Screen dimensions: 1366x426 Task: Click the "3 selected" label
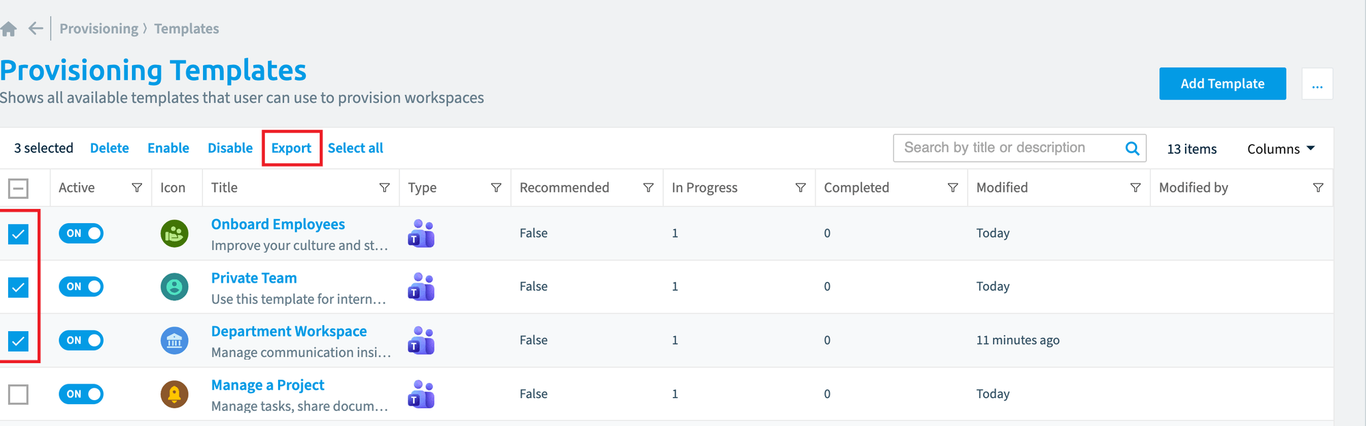coord(44,148)
